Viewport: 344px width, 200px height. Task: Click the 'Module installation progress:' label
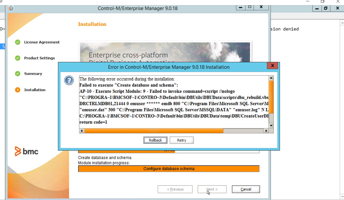coord(104,163)
